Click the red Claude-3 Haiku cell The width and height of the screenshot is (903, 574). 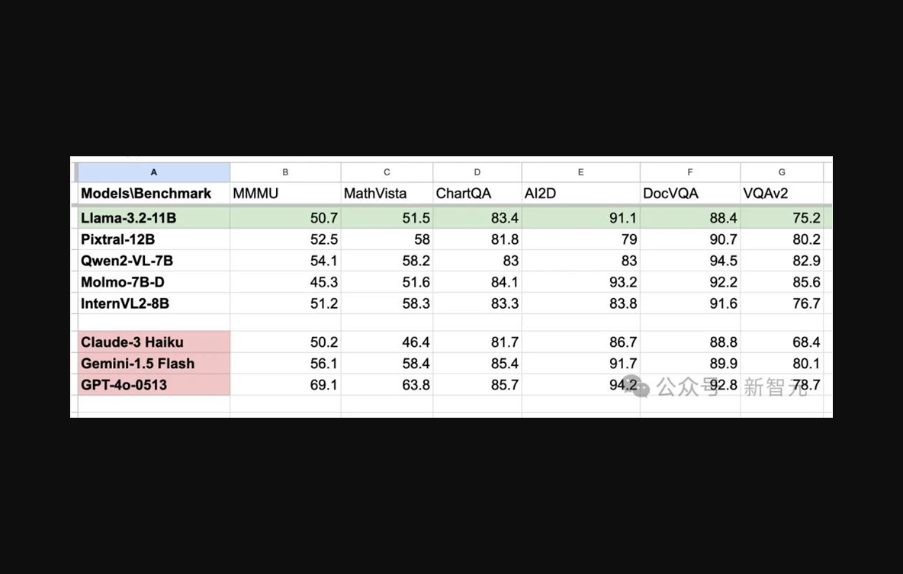click(x=133, y=342)
